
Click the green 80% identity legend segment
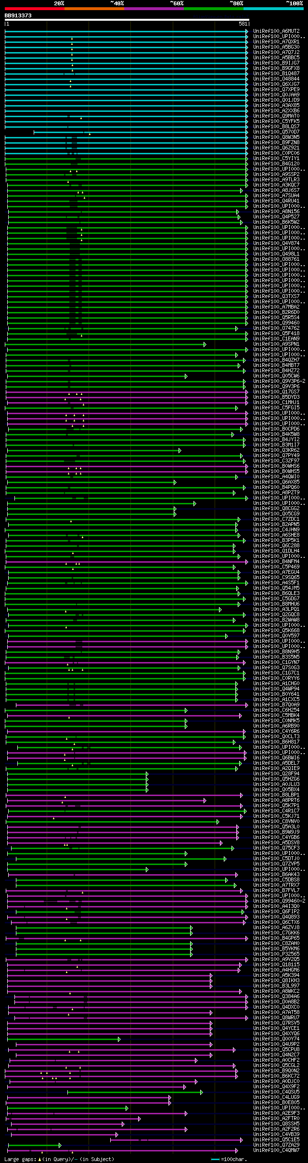(214, 9)
